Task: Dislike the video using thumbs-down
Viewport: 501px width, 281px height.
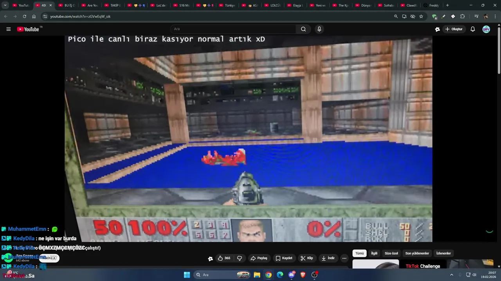Action: [x=240, y=258]
